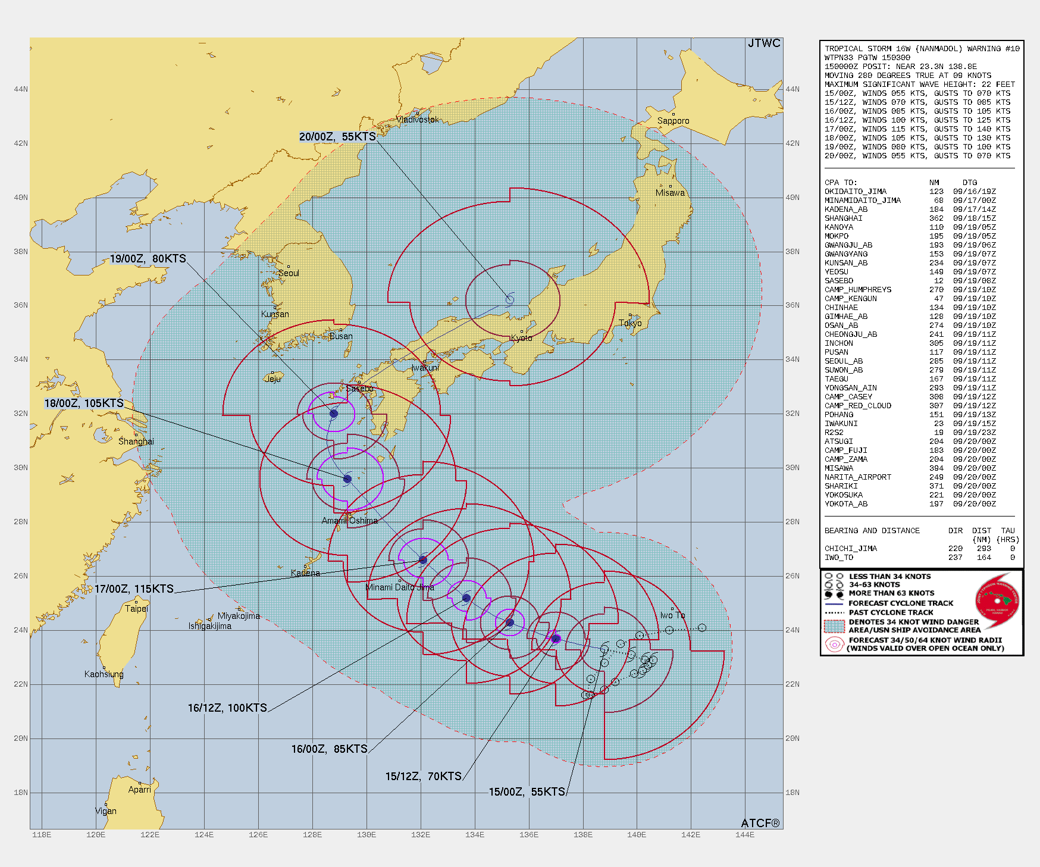The image size is (1040, 867).
Task: Click the Tropical Storm 16W warning title
Action: (922, 49)
